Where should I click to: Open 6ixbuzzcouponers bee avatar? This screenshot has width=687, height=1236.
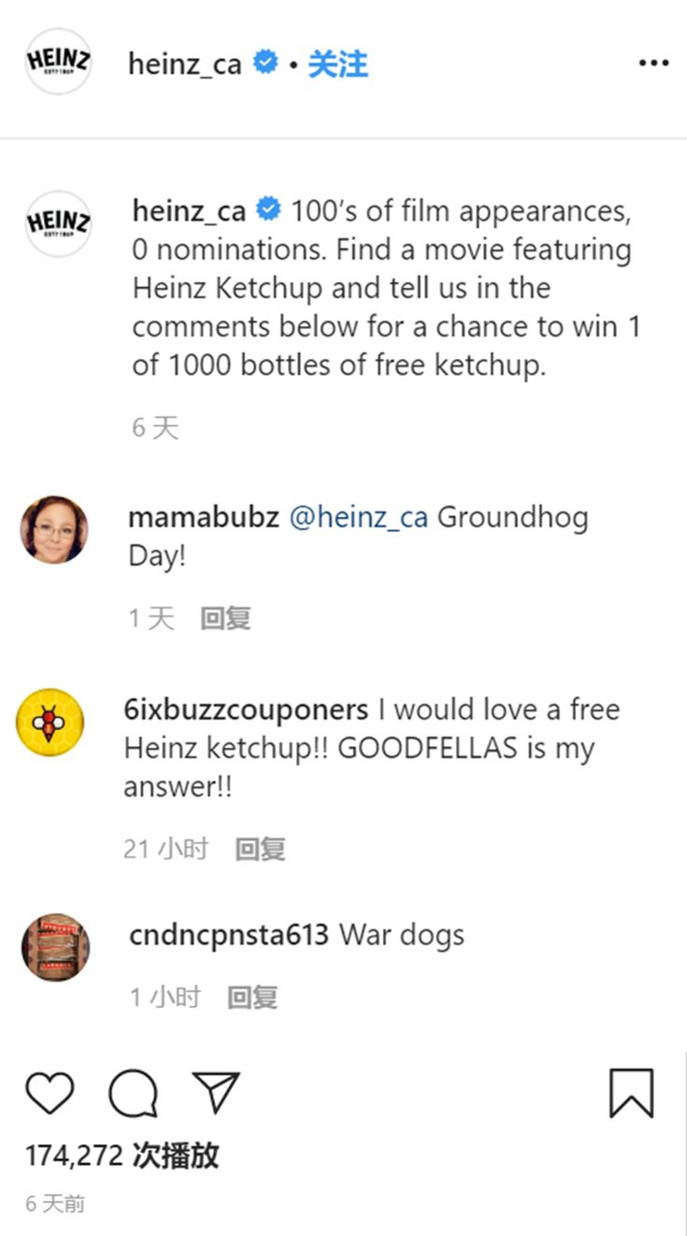pyautogui.click(x=50, y=723)
